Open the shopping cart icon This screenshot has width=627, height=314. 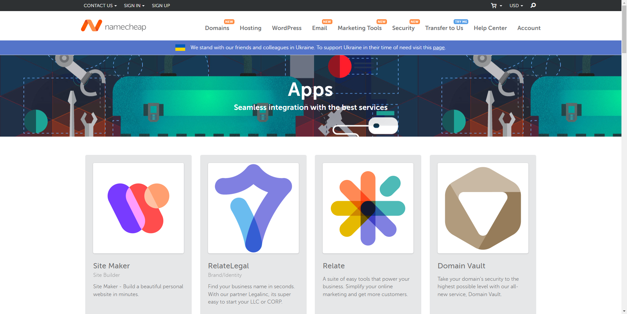coord(494,6)
